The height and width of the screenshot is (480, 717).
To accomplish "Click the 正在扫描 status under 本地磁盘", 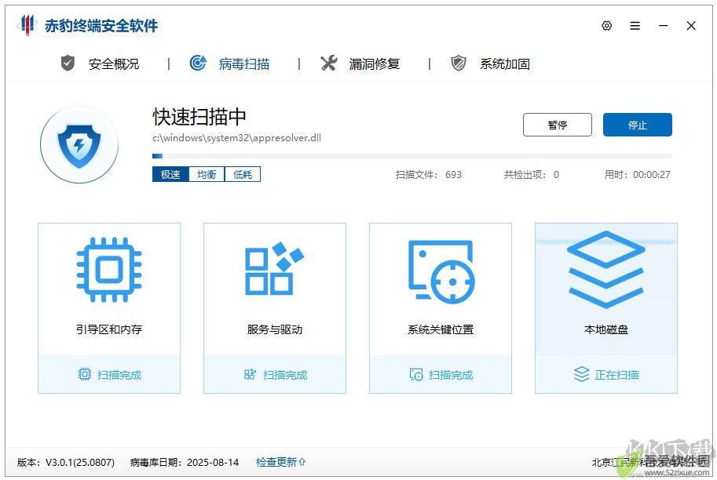I will (x=616, y=375).
